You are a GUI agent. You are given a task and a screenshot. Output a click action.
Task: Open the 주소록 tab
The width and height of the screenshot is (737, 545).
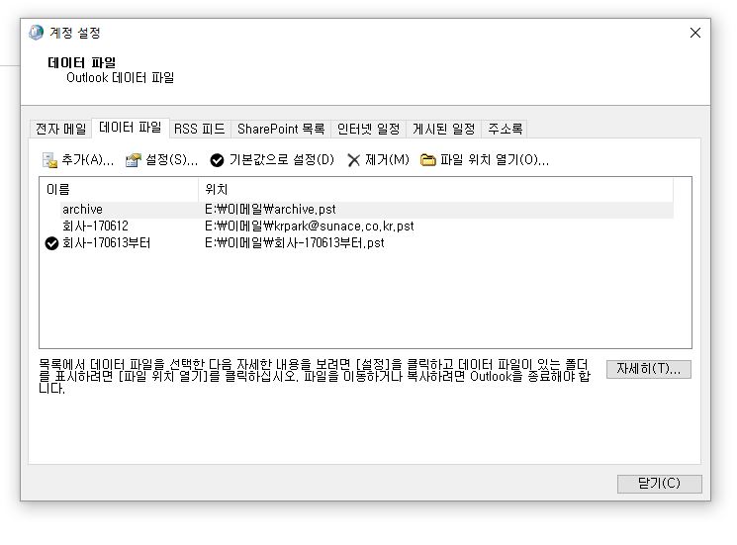pos(505,129)
